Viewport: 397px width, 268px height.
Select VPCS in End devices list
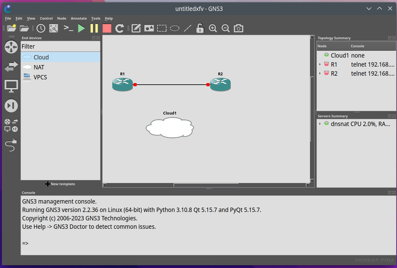point(61,77)
